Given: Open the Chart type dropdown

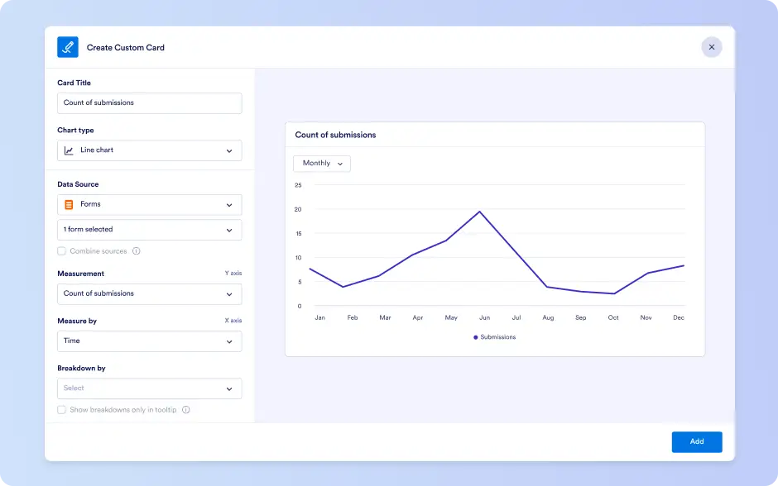Looking at the screenshot, I should coord(149,150).
